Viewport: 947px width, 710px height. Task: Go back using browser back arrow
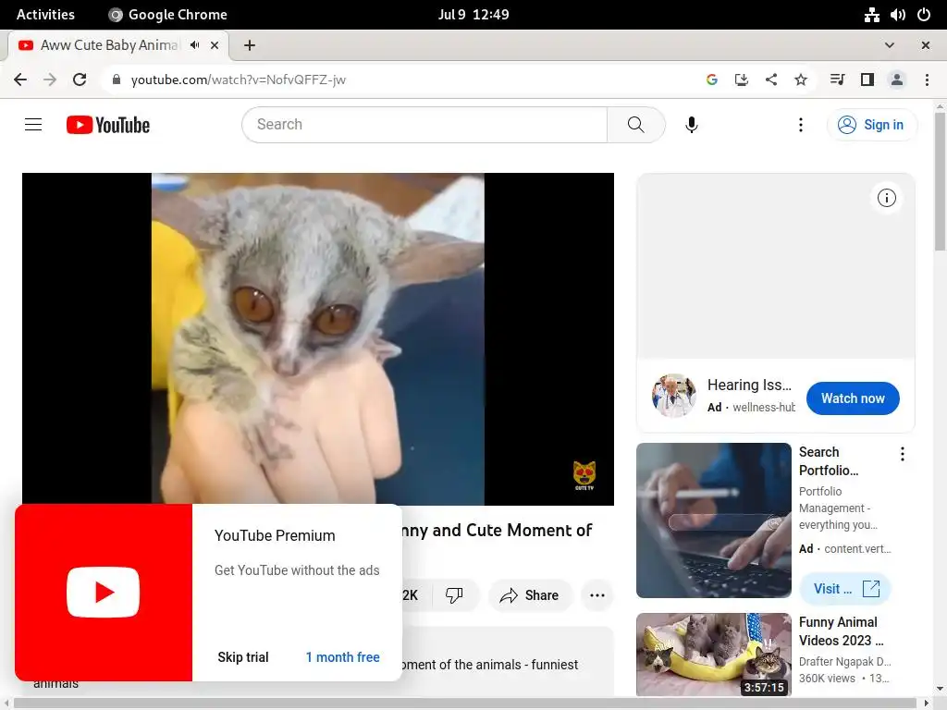pyautogui.click(x=20, y=80)
